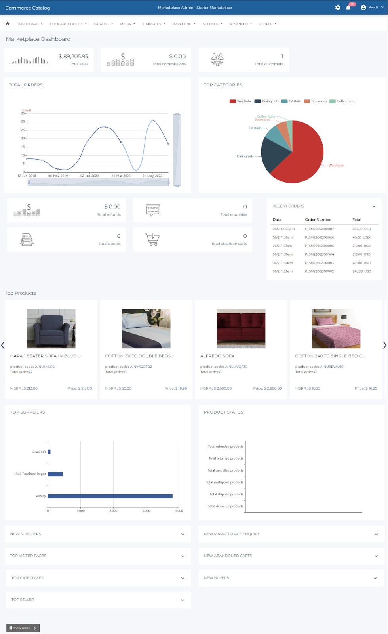The height and width of the screenshot is (634, 388).
Task: Show next top products with right arrow
Action: pos(384,345)
